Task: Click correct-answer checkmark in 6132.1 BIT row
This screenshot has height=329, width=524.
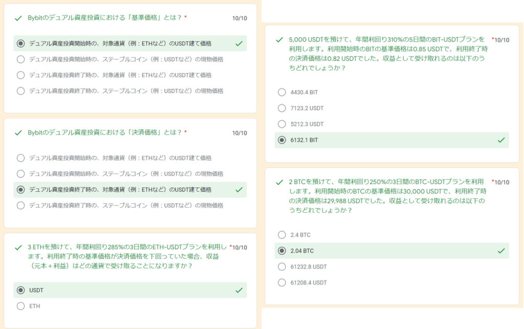Action: click(501, 140)
